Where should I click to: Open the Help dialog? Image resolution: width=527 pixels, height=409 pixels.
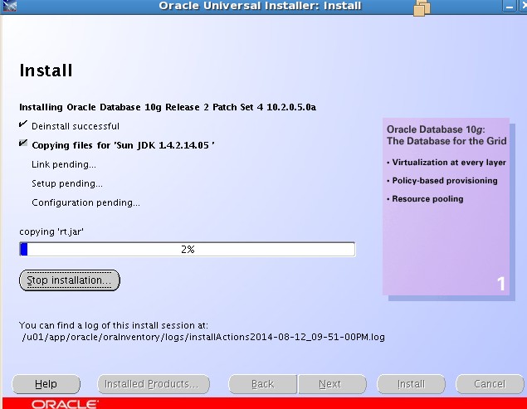pyautogui.click(x=46, y=384)
